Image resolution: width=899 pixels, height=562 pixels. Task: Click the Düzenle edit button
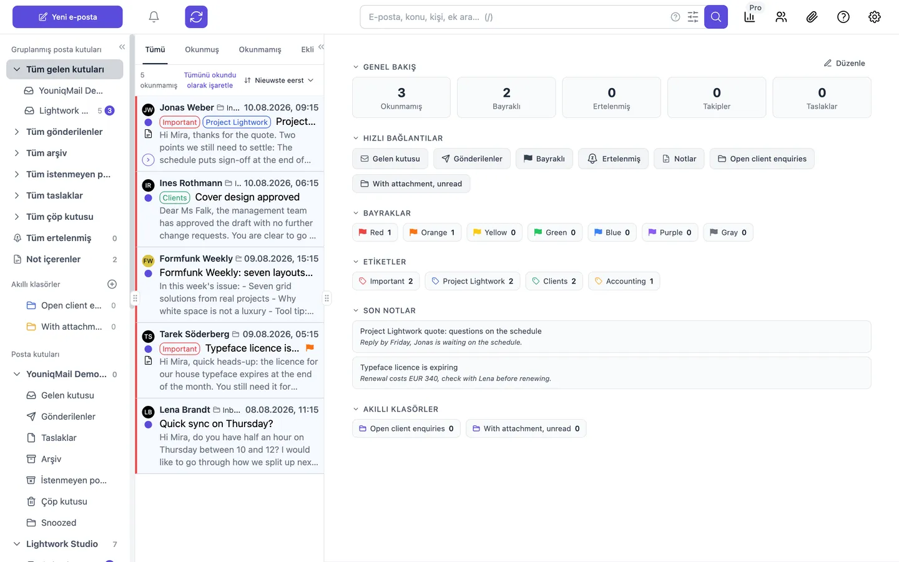[844, 63]
